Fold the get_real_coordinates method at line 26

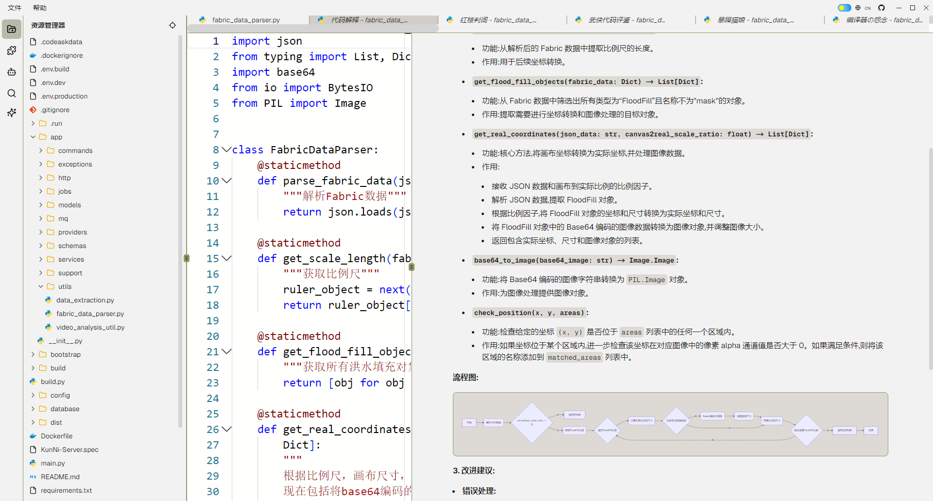click(x=226, y=429)
